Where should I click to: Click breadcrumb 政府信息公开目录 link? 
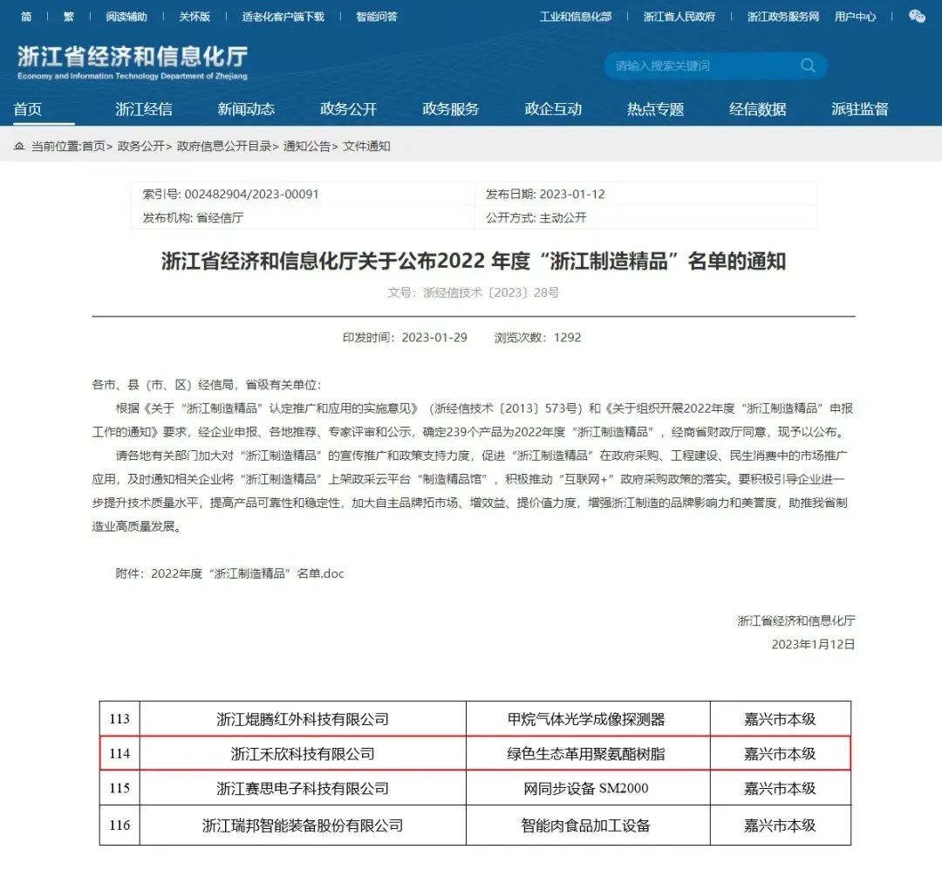click(x=224, y=146)
